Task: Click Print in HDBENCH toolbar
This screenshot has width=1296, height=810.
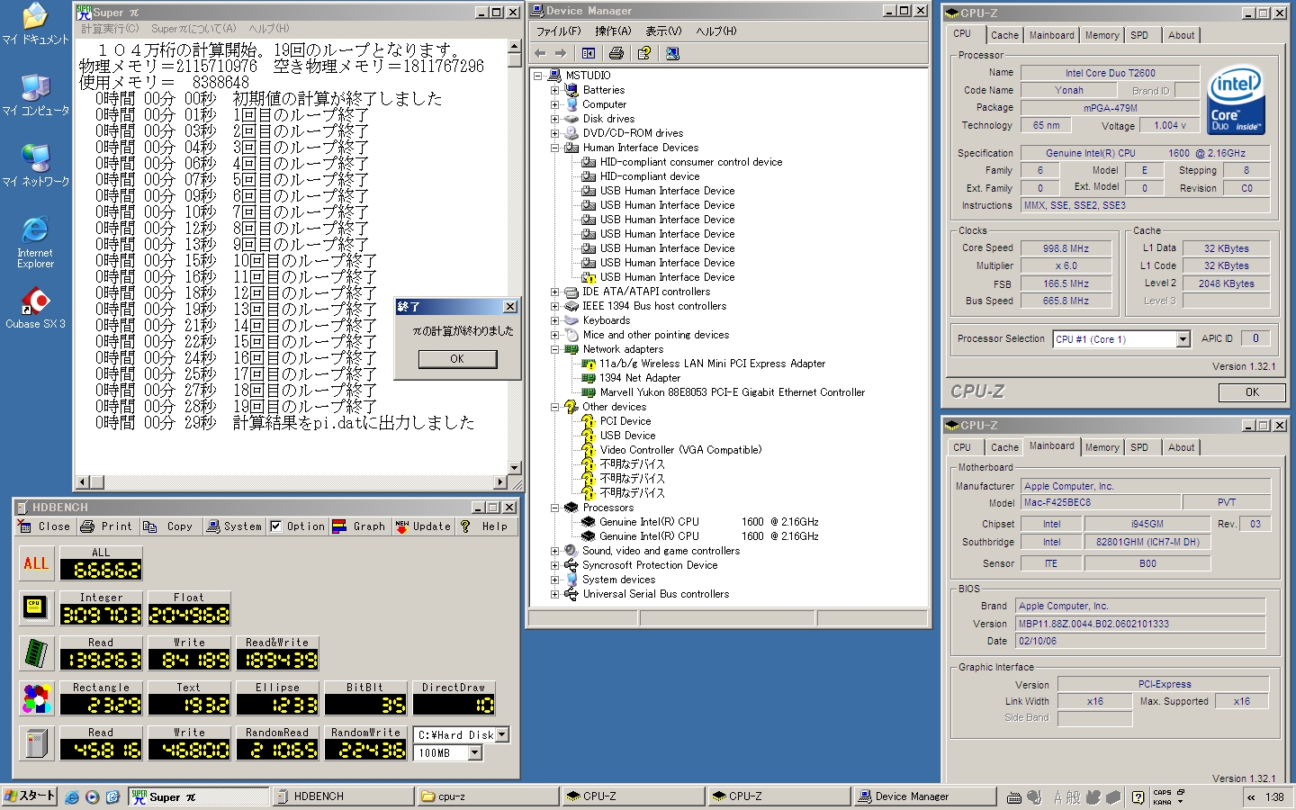Action: [x=106, y=526]
